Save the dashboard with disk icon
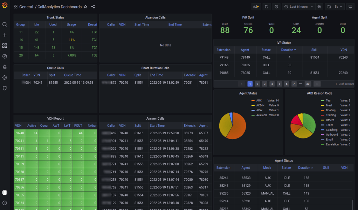 (x=267, y=7)
